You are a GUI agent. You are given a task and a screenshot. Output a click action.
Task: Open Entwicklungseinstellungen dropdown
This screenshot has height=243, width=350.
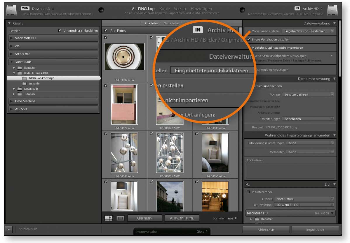(309, 143)
